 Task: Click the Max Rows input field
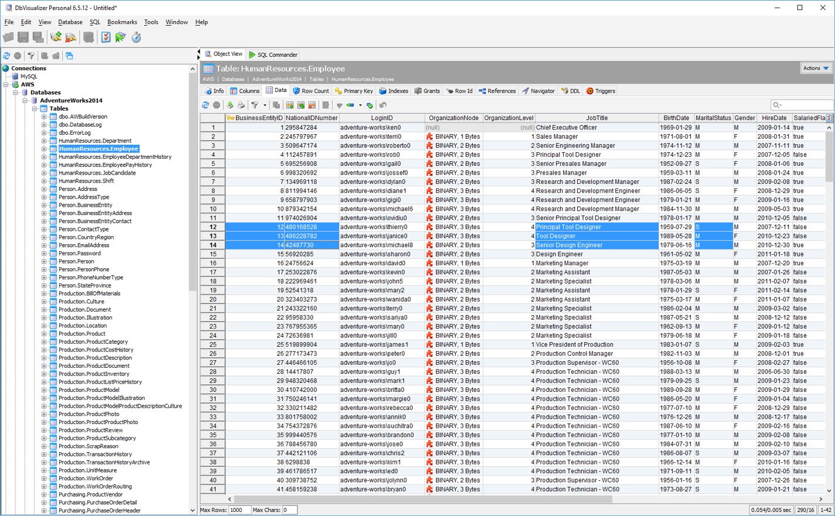coord(240,510)
